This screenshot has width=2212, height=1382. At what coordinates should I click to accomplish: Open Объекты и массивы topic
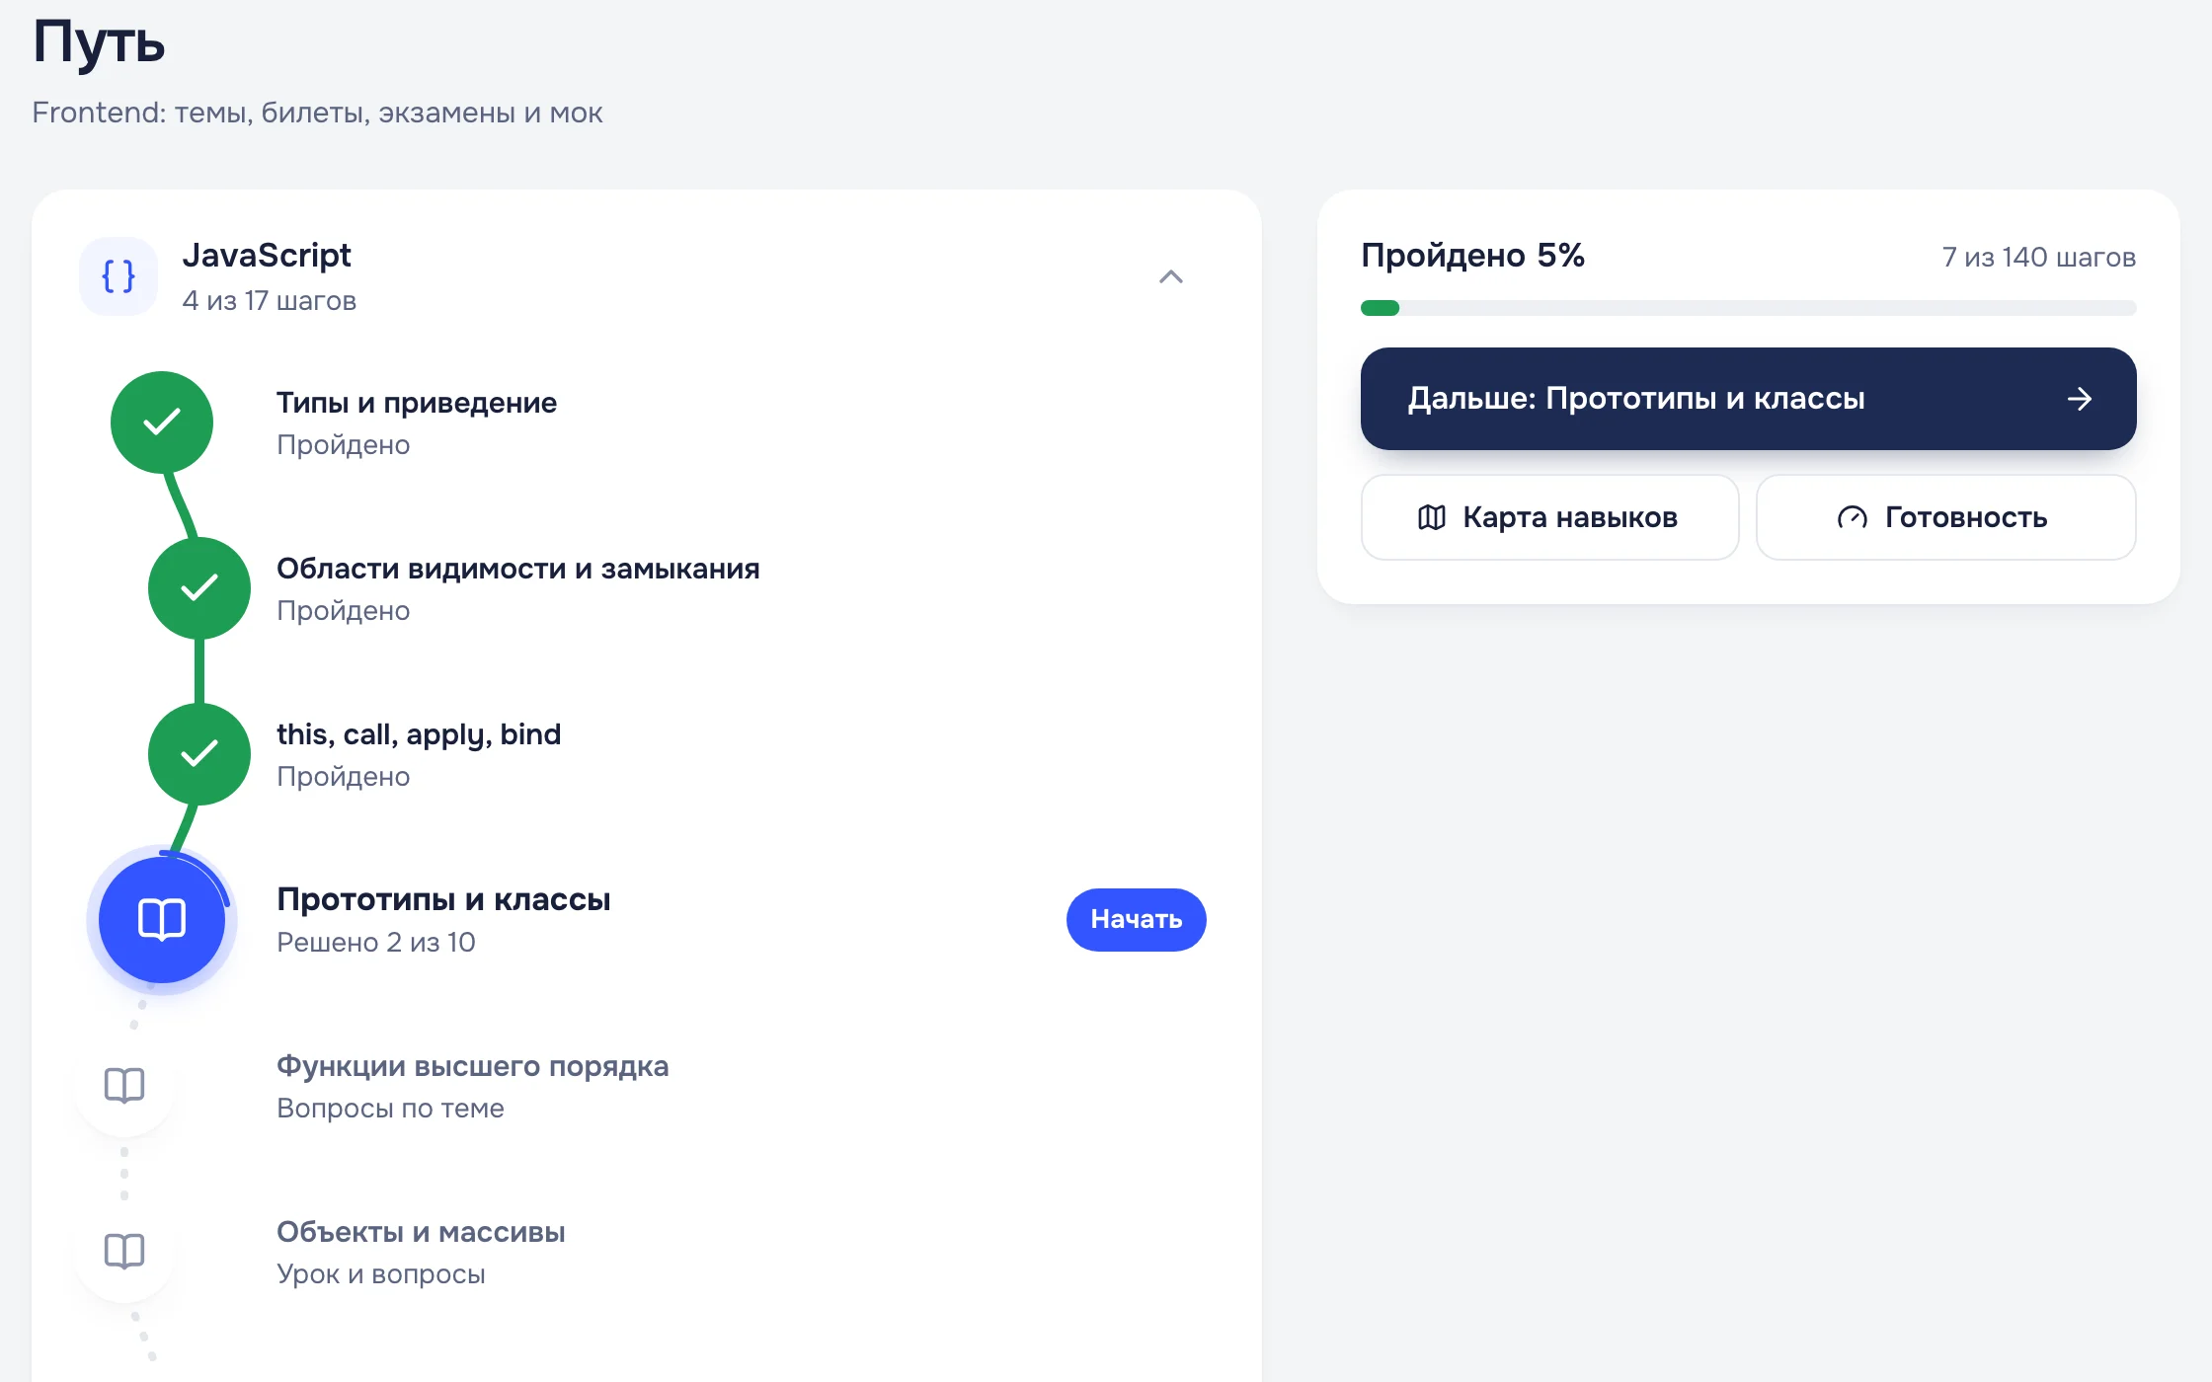421,1232
